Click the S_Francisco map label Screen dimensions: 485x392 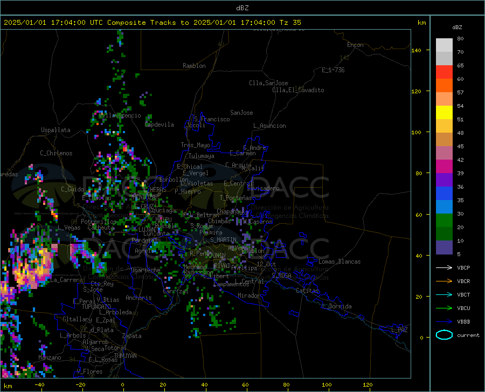pos(212,119)
